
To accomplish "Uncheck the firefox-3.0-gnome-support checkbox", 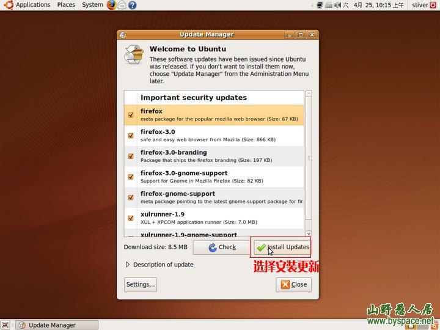I will 131,177.
